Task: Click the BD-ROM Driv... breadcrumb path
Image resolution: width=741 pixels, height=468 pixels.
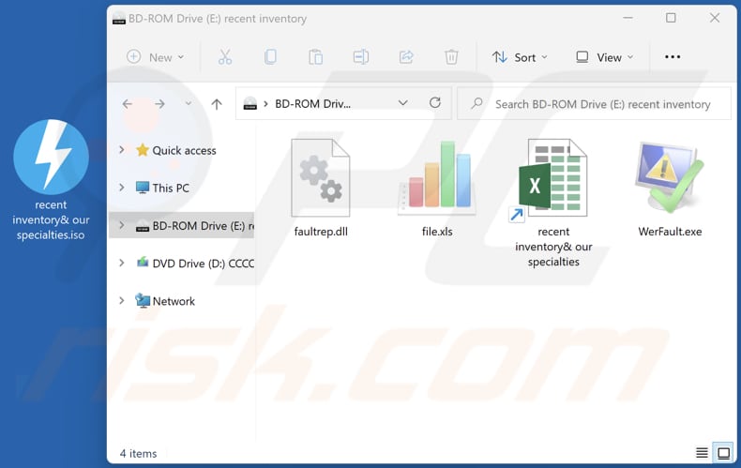Action: (x=313, y=103)
